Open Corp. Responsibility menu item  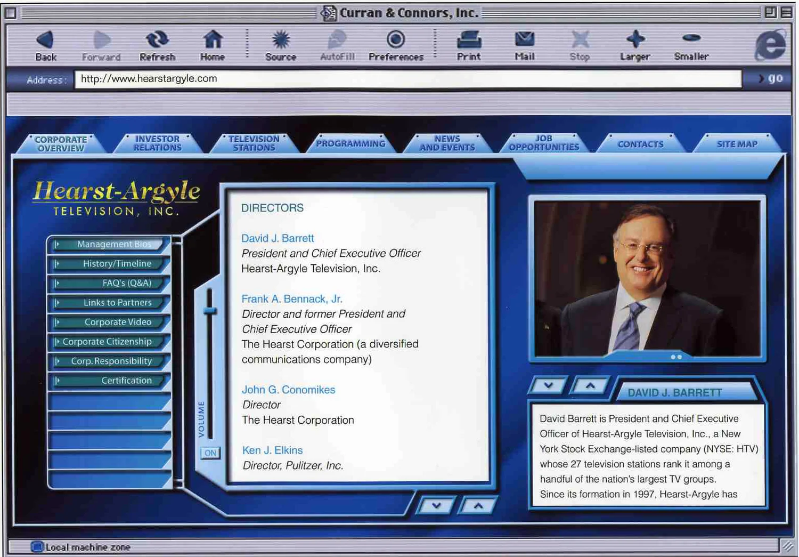click(x=109, y=361)
